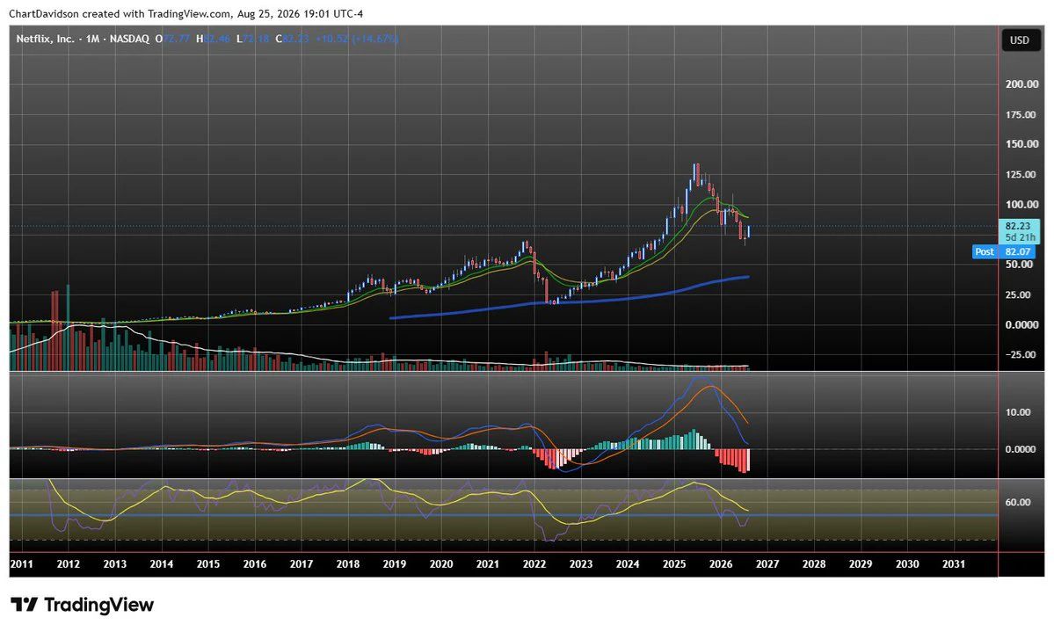Click the TradingView logo at bottom
1054x632 pixels.
pyautogui.click(x=82, y=605)
